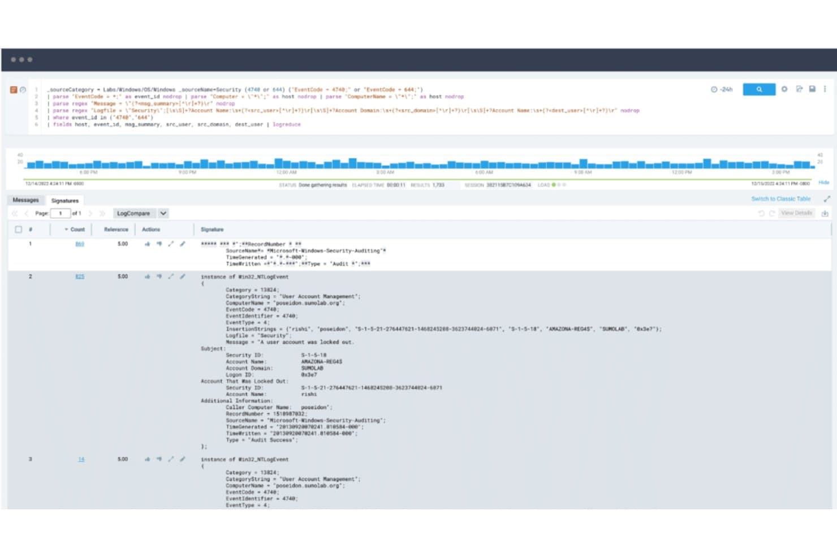Screen dimensions: 837x558
Task: Open the orange query library icon
Action: pos(14,90)
